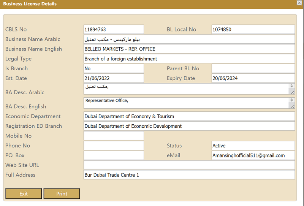Viewport: 304px width, 206px height.
Task: Click the eMail field with gmail address
Action: coord(253,155)
